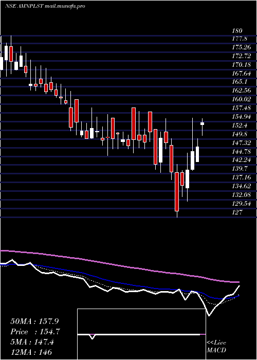The width and height of the screenshot is (257, 360).
Task: Click the 165.1 price level label
Action: pyautogui.click(x=240, y=82)
